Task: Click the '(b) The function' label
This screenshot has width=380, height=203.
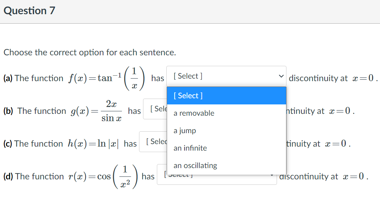Action: [x=35, y=111]
